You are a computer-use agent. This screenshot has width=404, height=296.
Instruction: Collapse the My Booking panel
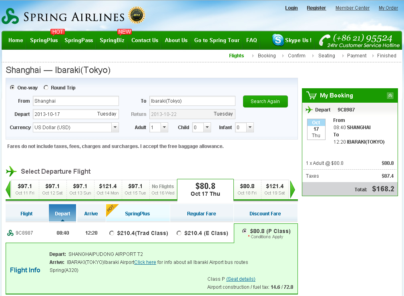[390, 95]
